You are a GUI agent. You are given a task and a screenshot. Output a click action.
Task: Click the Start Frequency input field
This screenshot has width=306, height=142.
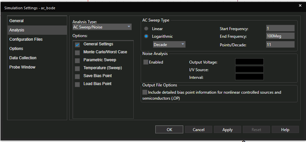280,29
